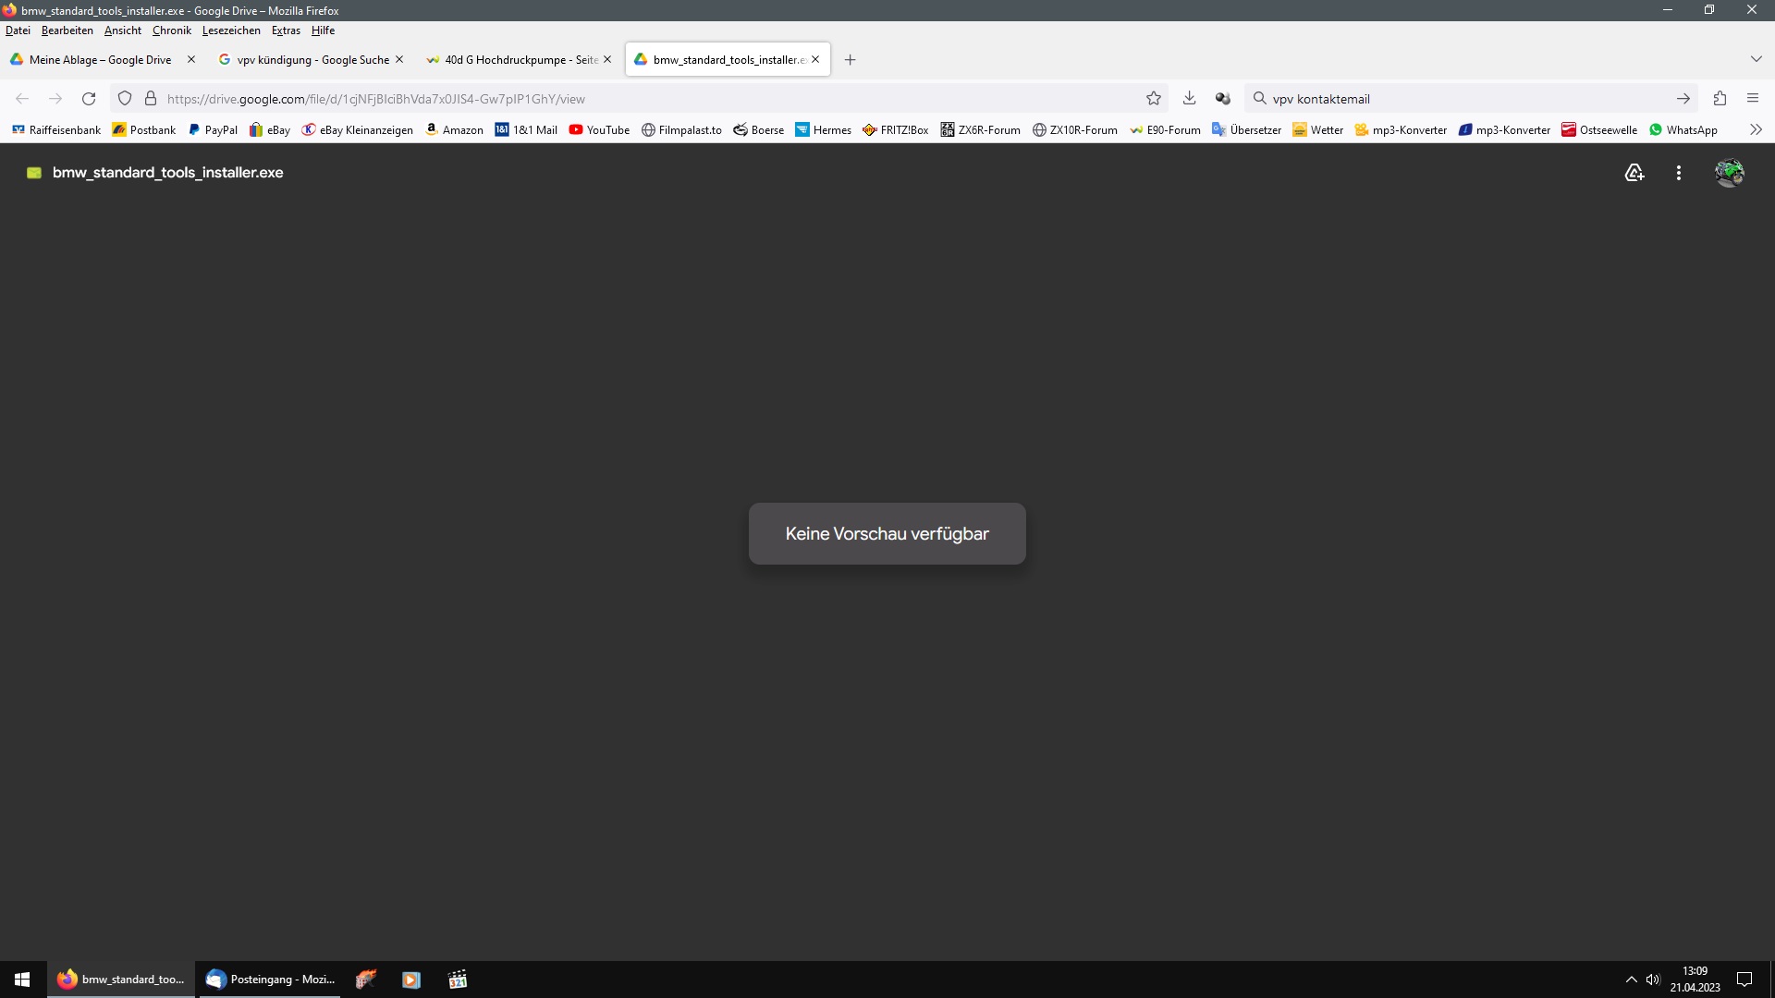Click the Add shortcut to Drive icon
Screen dimensions: 1775x998
point(1634,173)
